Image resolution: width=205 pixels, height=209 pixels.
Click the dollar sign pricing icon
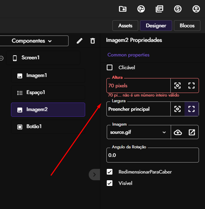178,9
